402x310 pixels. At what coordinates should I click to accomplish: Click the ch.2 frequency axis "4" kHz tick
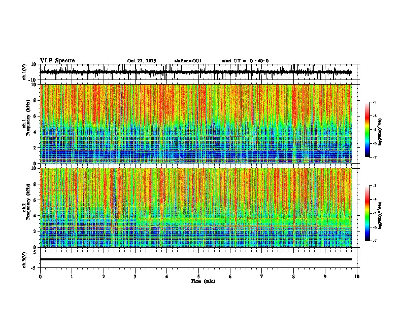click(x=35, y=216)
